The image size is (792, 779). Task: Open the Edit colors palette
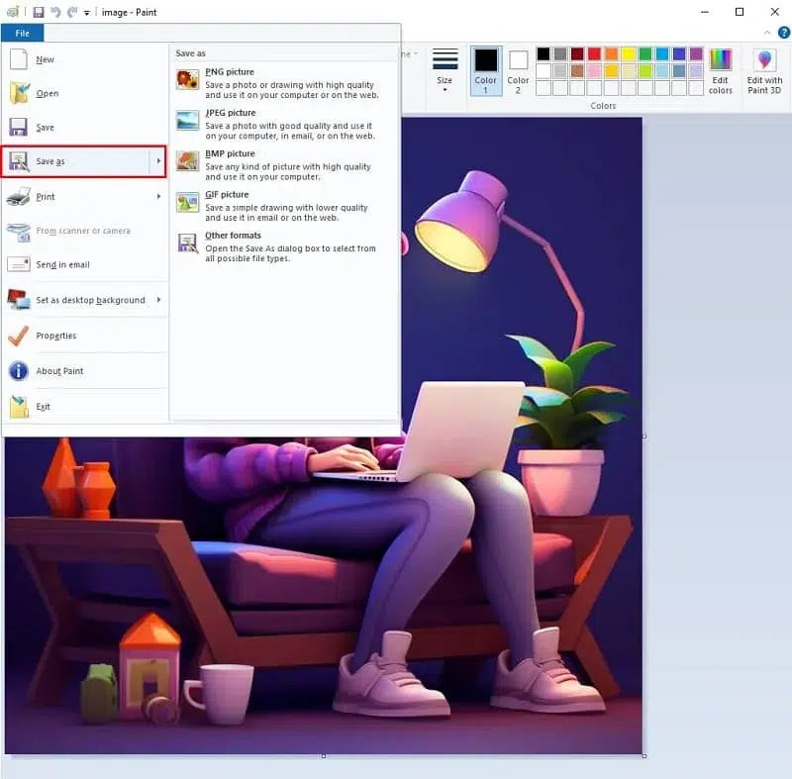pyautogui.click(x=721, y=71)
